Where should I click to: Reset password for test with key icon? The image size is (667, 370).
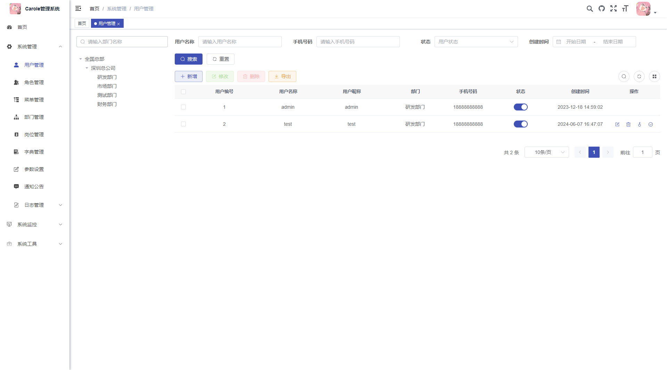pos(640,124)
